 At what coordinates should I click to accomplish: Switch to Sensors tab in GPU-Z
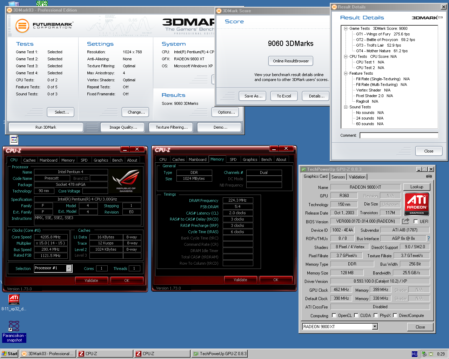pyautogui.click(x=338, y=177)
